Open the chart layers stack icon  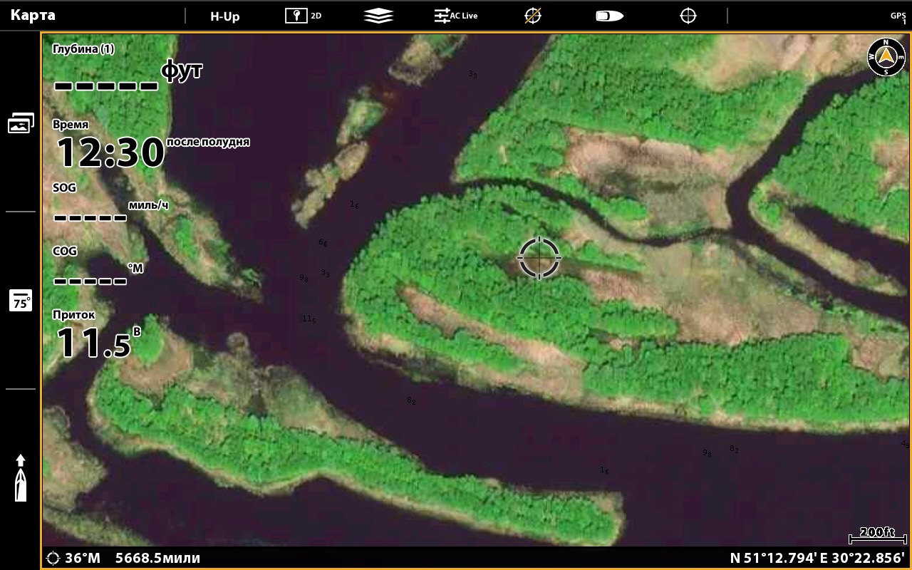point(378,16)
